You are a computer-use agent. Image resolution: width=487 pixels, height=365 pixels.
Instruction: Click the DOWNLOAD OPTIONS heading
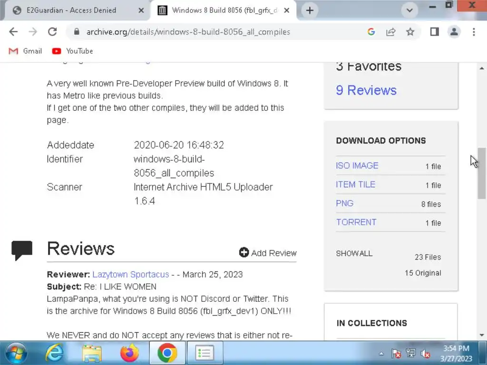pyautogui.click(x=381, y=141)
